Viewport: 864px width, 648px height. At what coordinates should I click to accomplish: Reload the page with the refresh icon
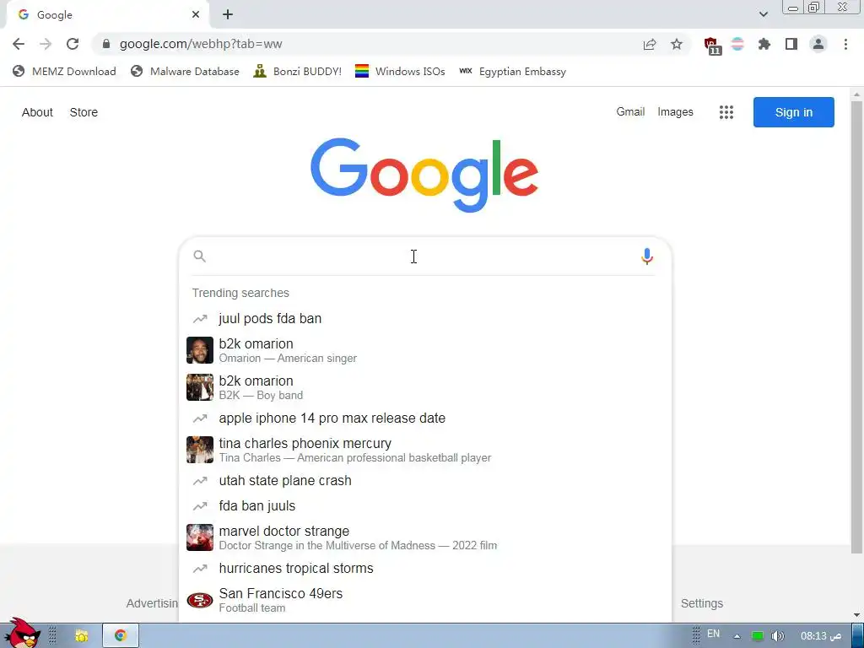[x=73, y=44]
